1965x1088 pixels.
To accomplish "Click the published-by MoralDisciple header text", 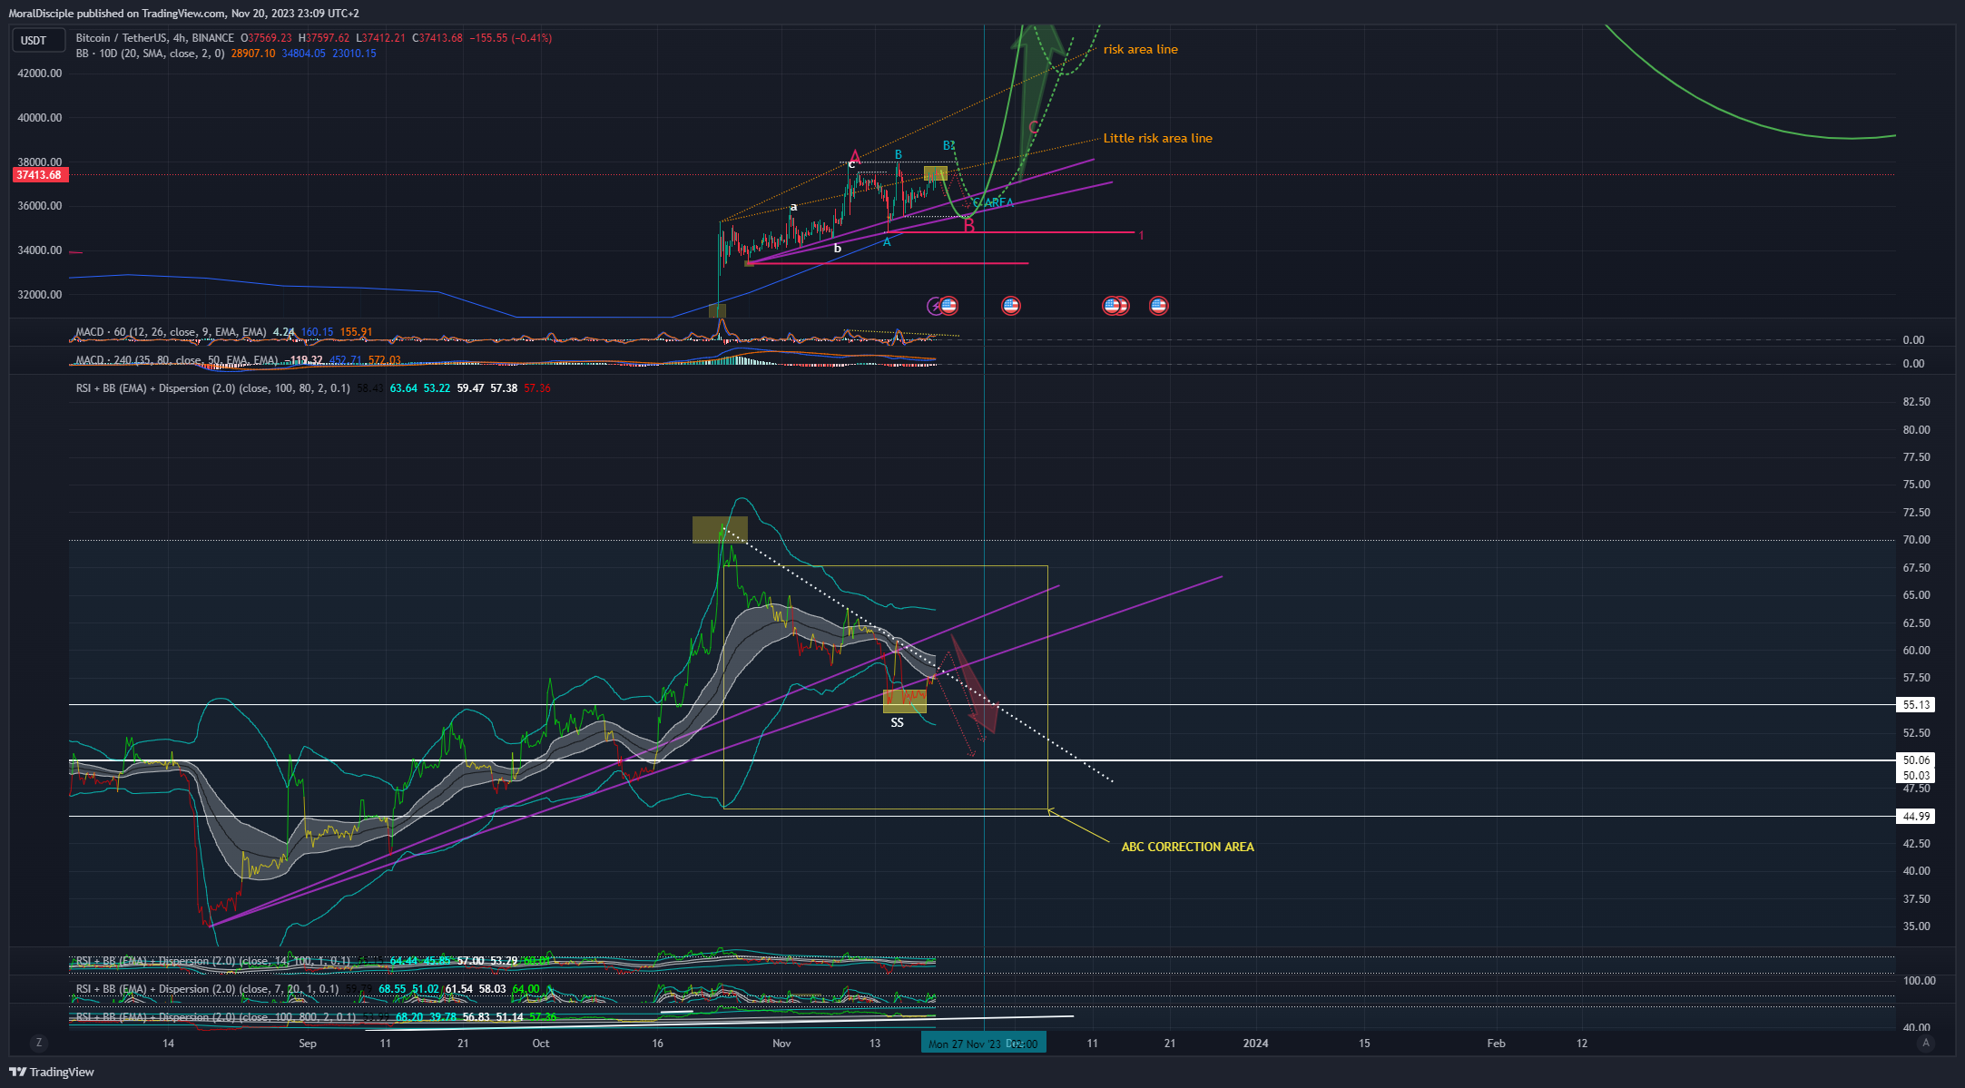I will [x=183, y=14].
